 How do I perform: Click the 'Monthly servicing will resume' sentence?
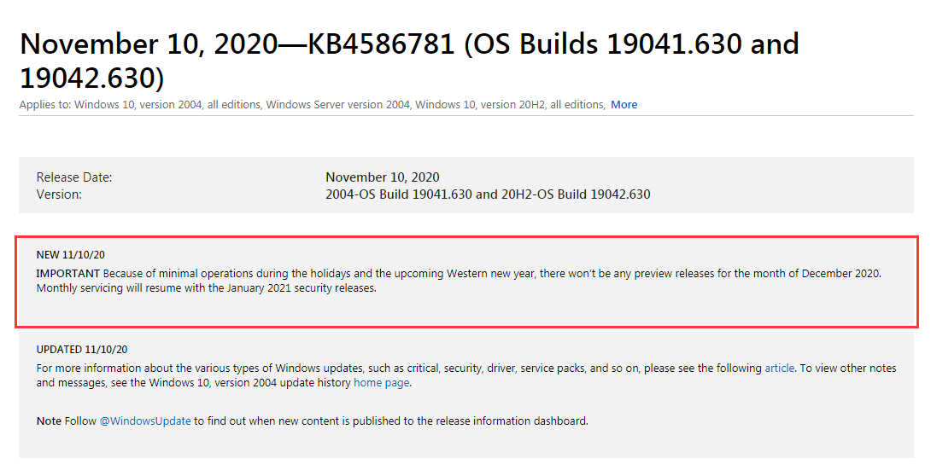pos(206,288)
